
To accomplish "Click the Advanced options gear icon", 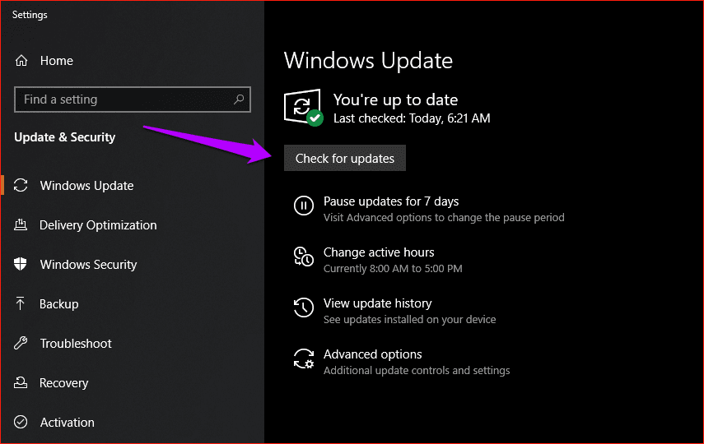I will [304, 358].
